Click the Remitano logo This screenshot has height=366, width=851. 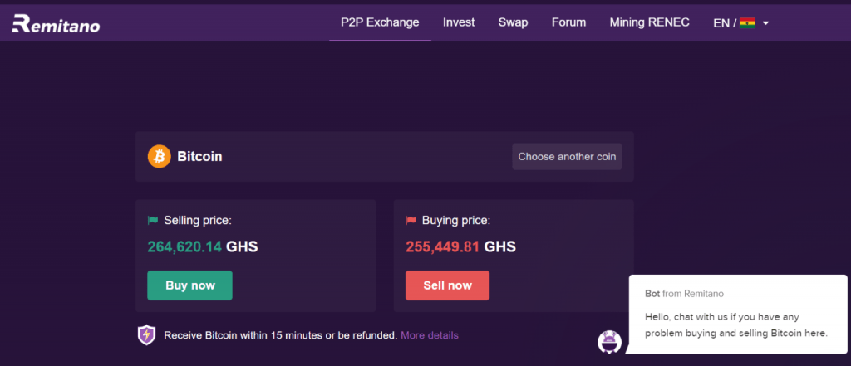(56, 24)
